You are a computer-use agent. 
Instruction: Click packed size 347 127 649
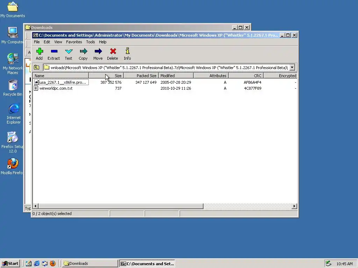click(146, 82)
